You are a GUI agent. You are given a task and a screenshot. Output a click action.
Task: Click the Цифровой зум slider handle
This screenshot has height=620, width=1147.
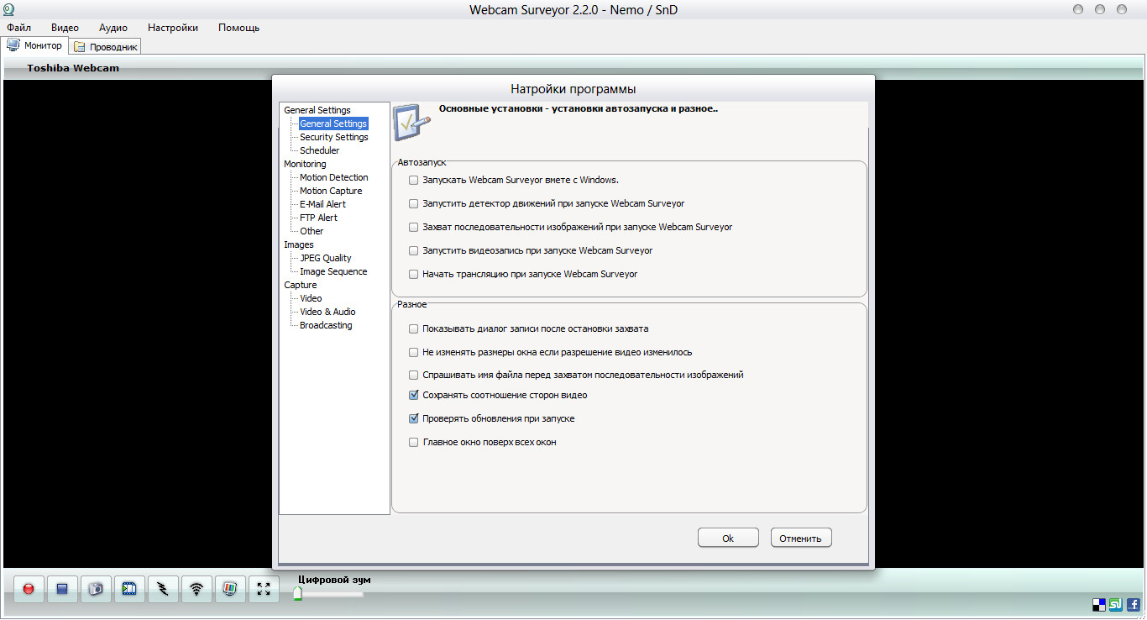[297, 594]
